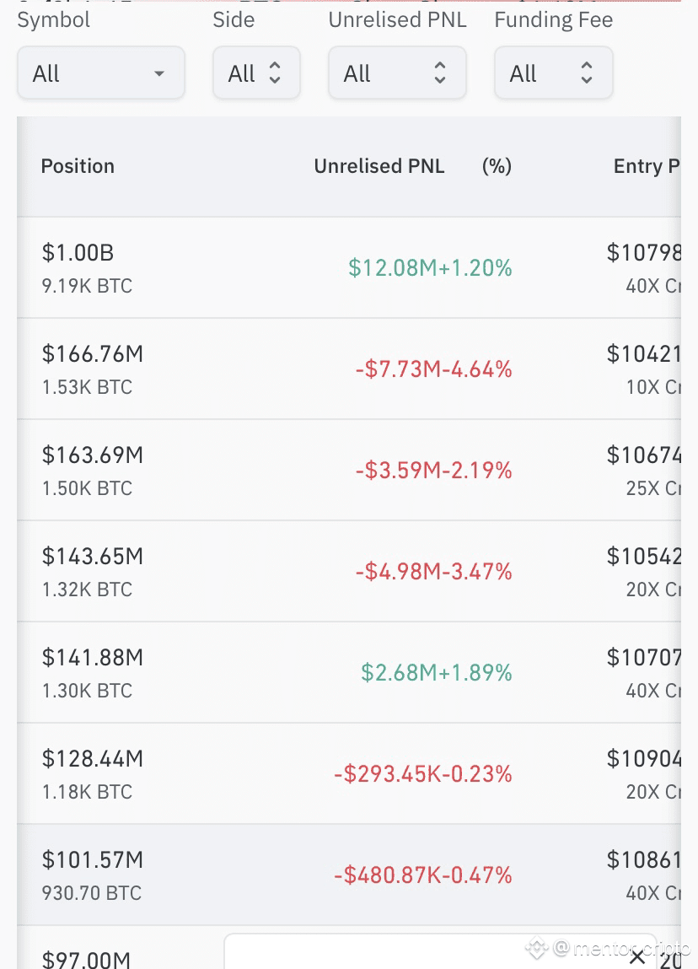Sort by Unrelised PNL column header
The width and height of the screenshot is (698, 969).
(379, 165)
